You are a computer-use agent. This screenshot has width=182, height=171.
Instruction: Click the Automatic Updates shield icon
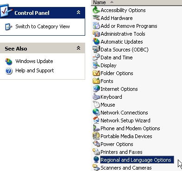(96, 42)
